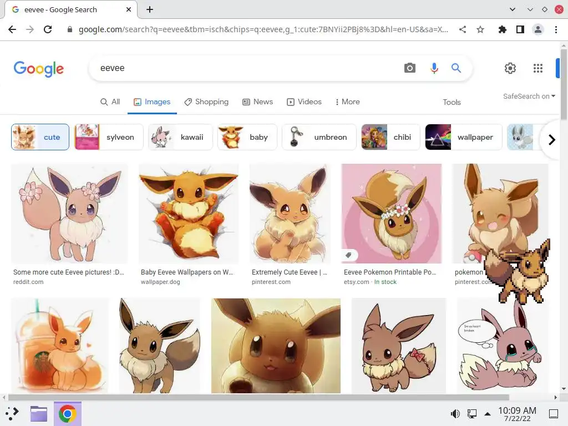568x426 pixels.
Task: Open Chrome side panel
Action: coord(520,30)
